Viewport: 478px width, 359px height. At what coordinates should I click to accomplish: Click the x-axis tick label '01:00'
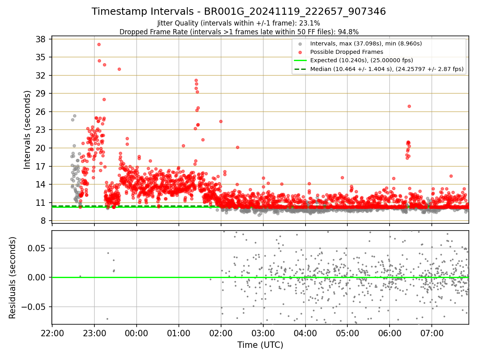179,333
